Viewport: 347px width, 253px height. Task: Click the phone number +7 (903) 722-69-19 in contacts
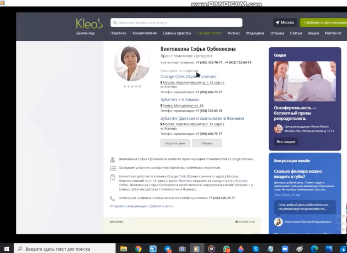coord(238,62)
